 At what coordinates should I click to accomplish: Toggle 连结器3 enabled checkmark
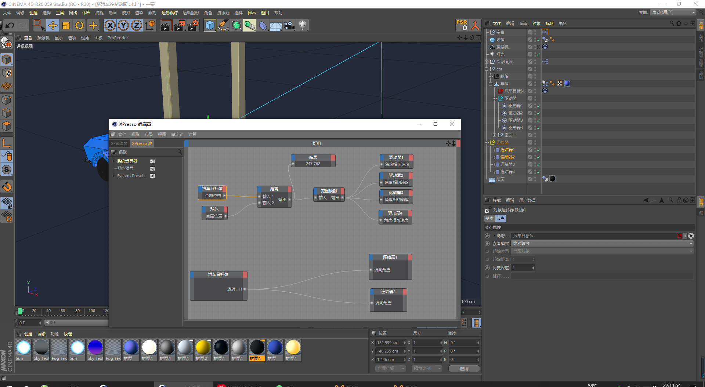(x=538, y=165)
